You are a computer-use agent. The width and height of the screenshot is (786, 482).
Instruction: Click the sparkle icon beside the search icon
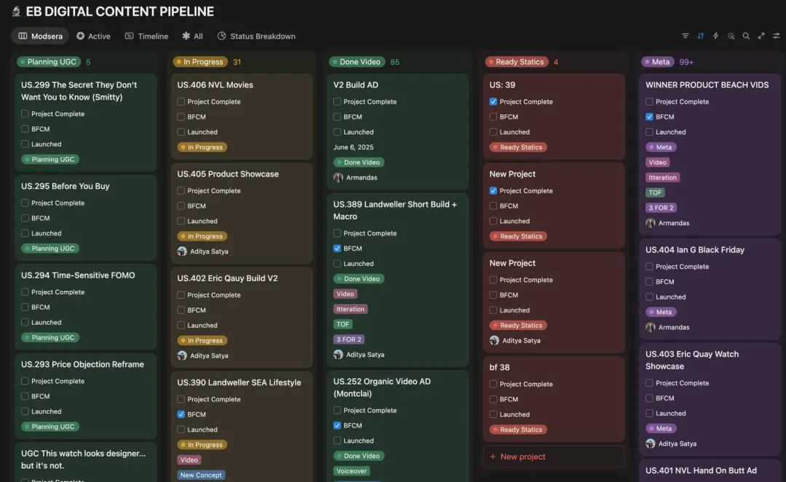731,36
